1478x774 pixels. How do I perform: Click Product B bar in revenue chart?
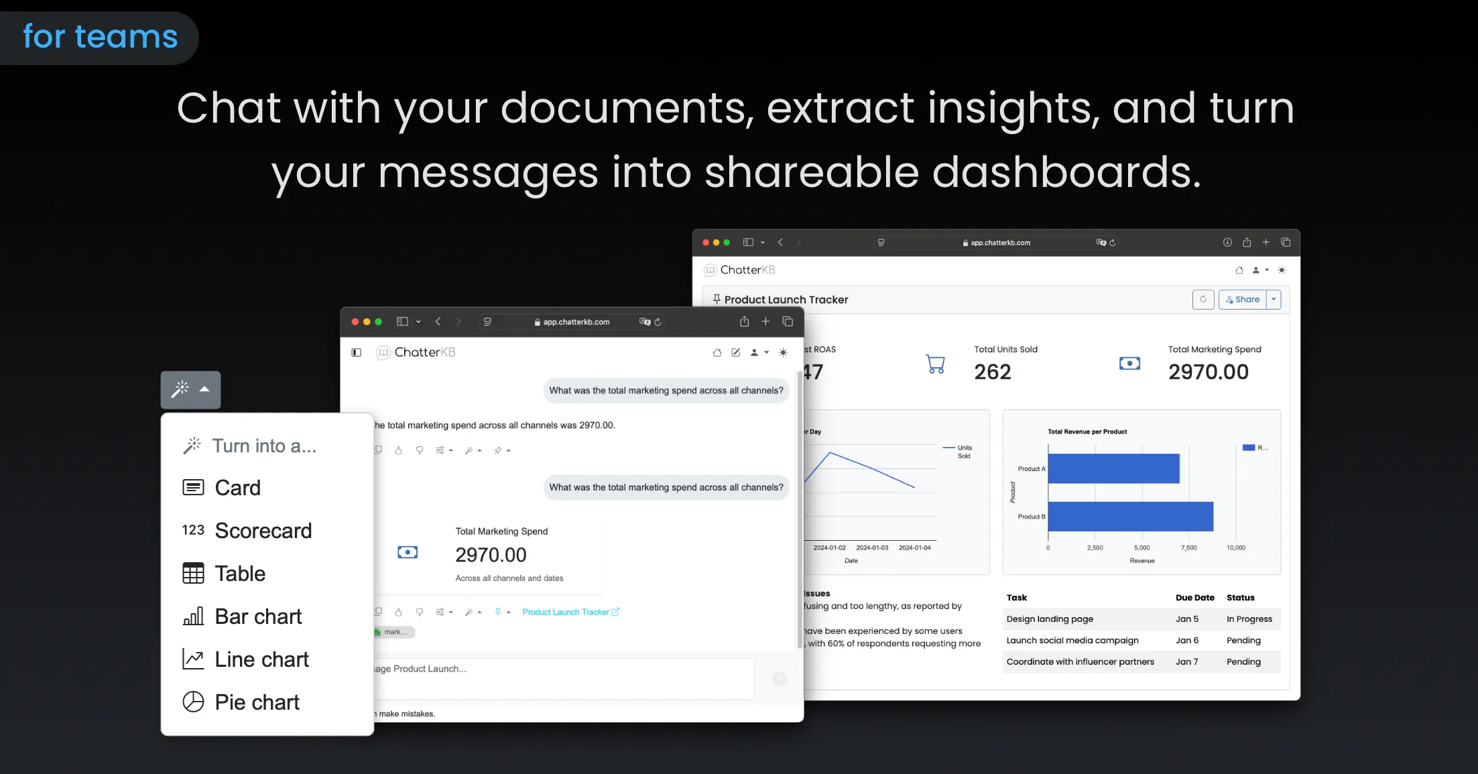pos(1131,516)
